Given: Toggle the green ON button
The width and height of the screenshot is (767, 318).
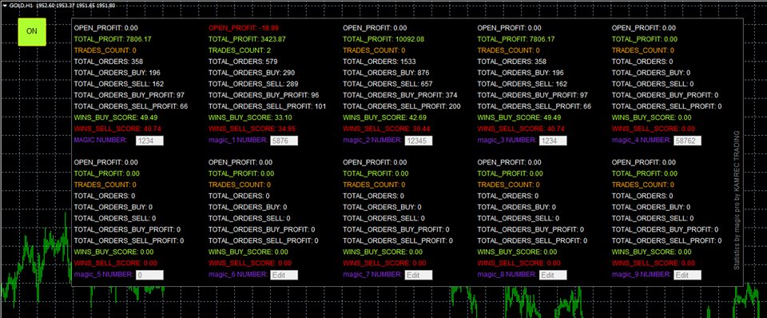Looking at the screenshot, I should [x=32, y=32].
